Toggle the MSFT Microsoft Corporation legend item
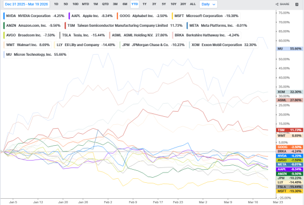This screenshot has width=304, height=205. [206, 16]
